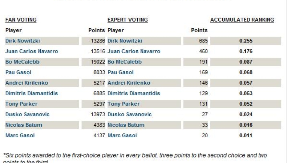
Task: Click Andrei Kirilenko in the Fan Voting column
Action: [x=27, y=83]
